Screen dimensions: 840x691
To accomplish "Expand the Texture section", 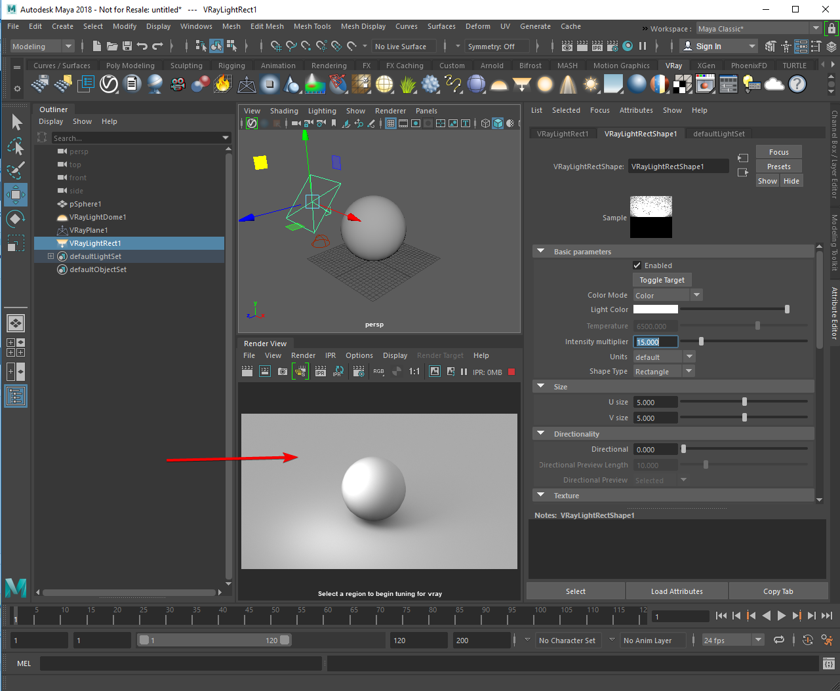I will [541, 495].
